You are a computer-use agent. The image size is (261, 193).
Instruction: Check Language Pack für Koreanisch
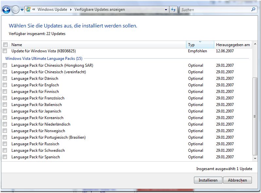coord(5,117)
